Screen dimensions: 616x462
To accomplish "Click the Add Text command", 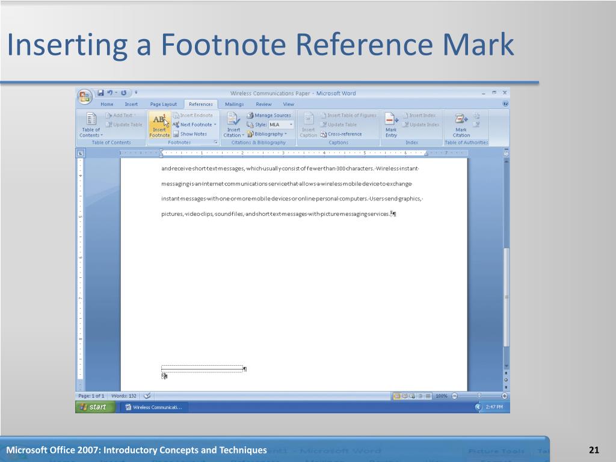I will pos(120,115).
